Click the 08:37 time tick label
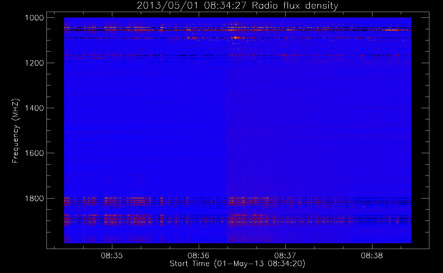The image size is (443, 273). 285,256
